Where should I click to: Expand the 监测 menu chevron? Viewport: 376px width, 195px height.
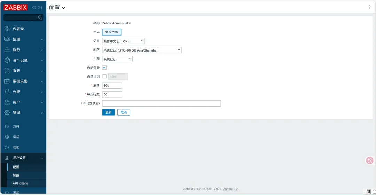tap(42, 40)
